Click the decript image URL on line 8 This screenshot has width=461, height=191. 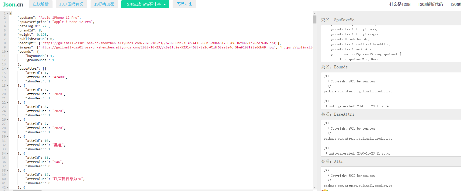pyautogui.click(x=159, y=43)
